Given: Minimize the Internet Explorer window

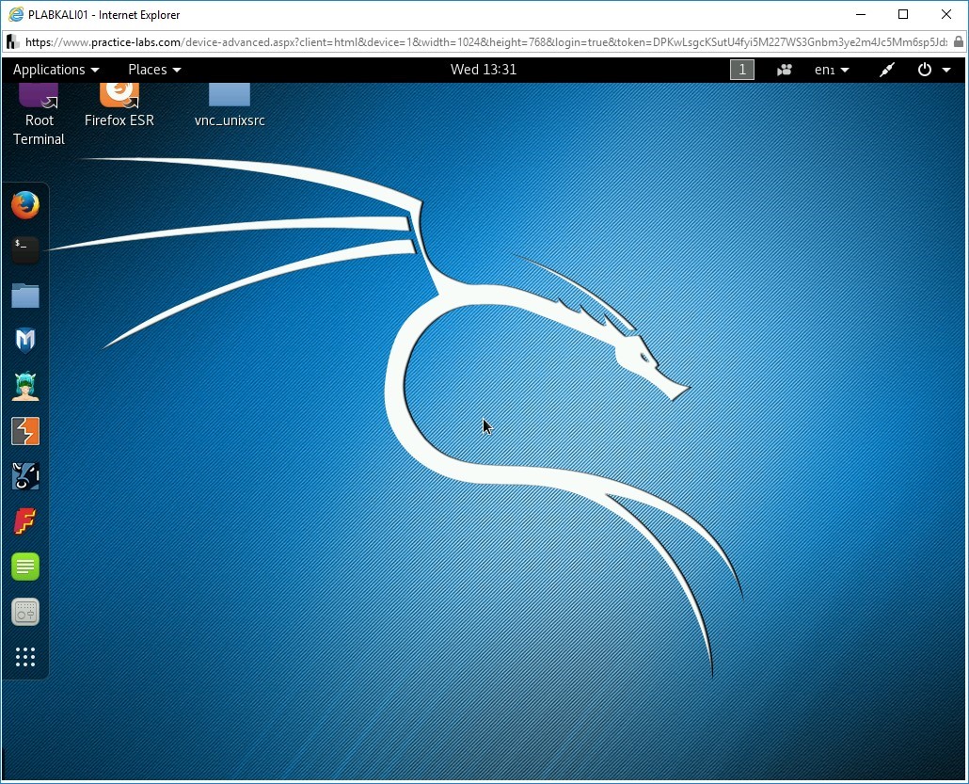Looking at the screenshot, I should (x=861, y=14).
